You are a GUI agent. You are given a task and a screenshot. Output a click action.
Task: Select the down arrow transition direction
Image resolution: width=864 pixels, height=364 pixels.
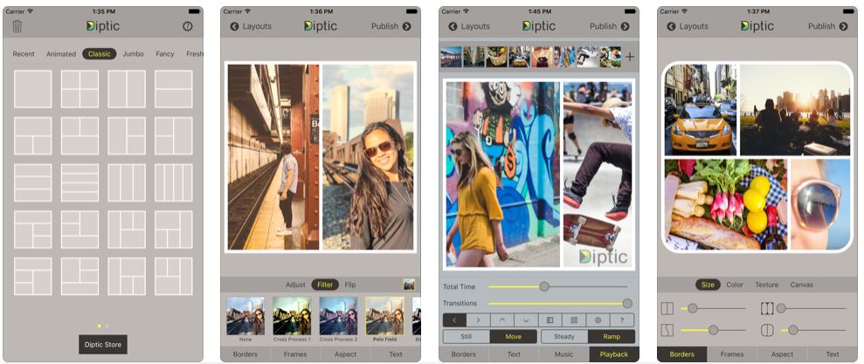(526, 320)
